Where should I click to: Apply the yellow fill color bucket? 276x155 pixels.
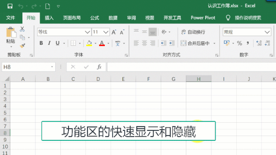click(89, 43)
